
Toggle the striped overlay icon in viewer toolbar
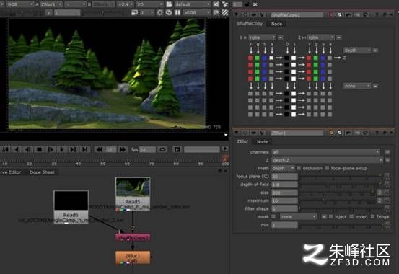tap(225, 12)
